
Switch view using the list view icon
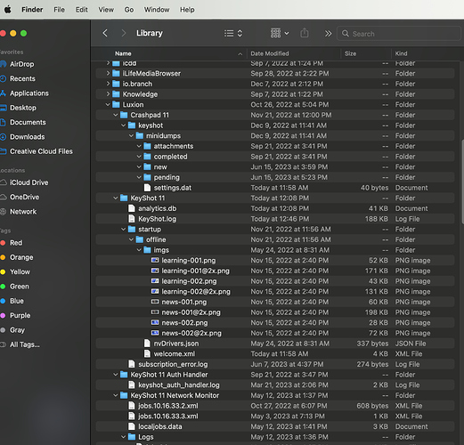click(233, 33)
